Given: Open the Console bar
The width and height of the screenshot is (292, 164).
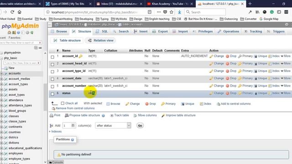Looking at the screenshot, I should (56, 162).
